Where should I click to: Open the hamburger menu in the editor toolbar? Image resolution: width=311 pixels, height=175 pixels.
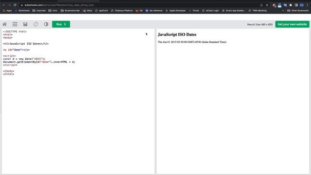pos(15,24)
